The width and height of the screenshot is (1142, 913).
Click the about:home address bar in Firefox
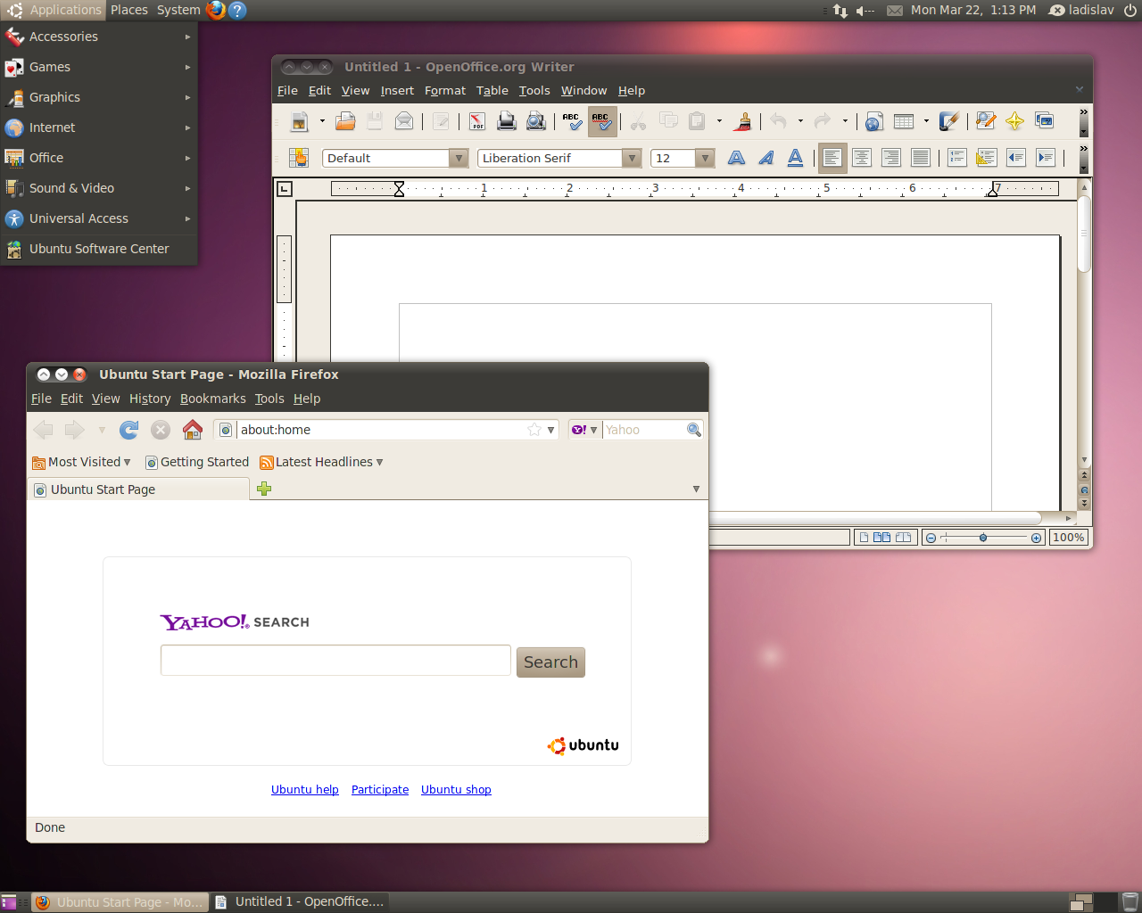pos(385,430)
